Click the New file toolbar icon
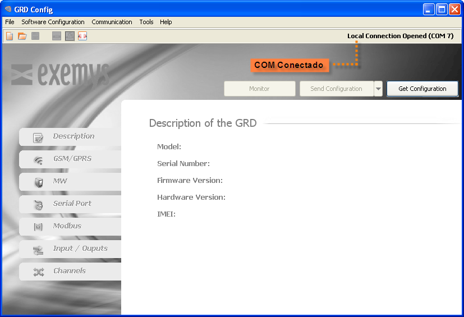 pos(10,36)
